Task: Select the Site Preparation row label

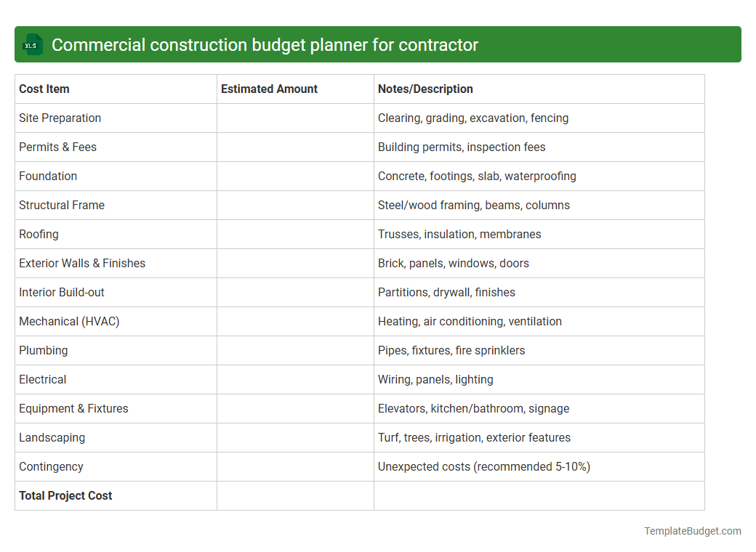Action: (60, 118)
